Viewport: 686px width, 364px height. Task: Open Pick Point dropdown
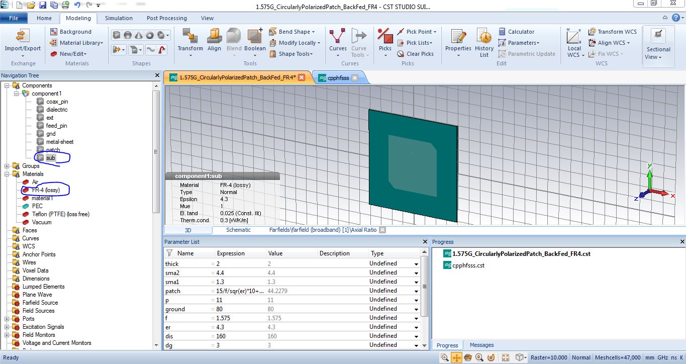tap(417, 32)
